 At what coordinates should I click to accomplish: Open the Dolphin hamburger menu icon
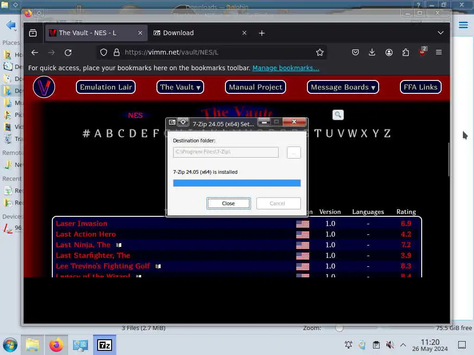pos(463,25)
